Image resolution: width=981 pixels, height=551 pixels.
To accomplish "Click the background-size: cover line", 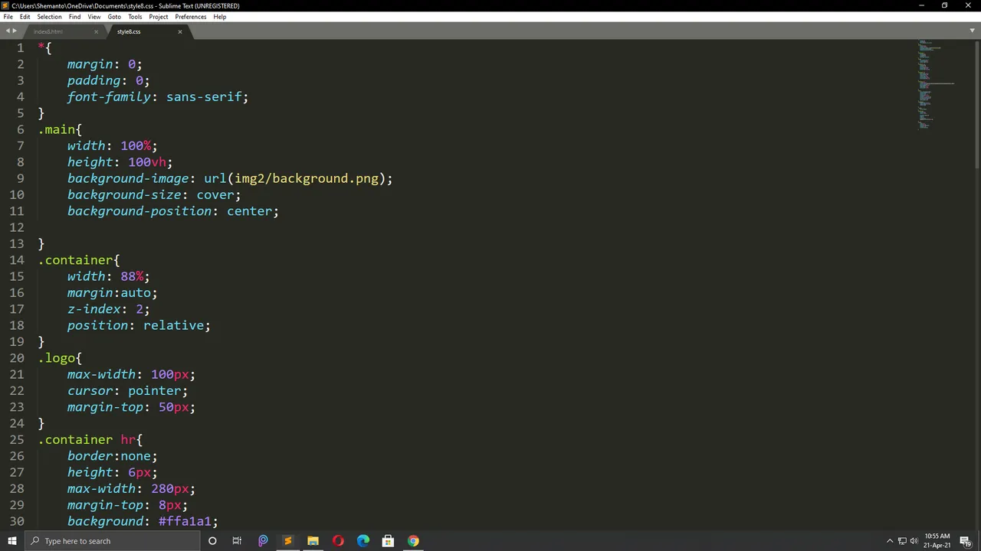I will [x=154, y=194].
